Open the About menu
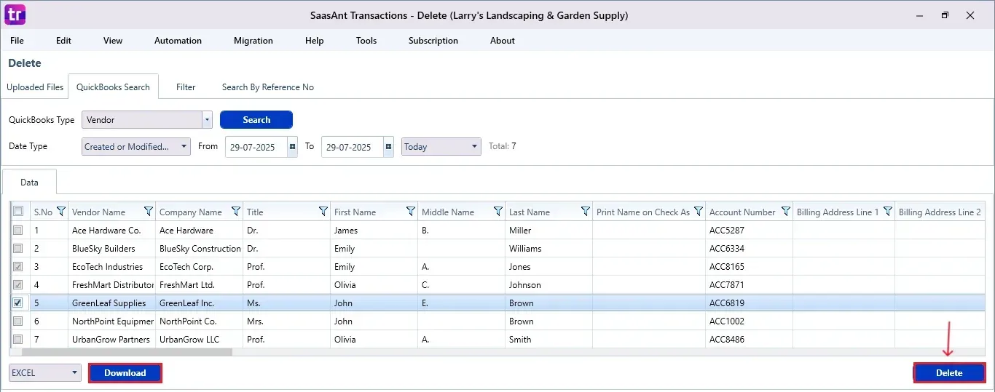995x392 pixels. (x=503, y=41)
